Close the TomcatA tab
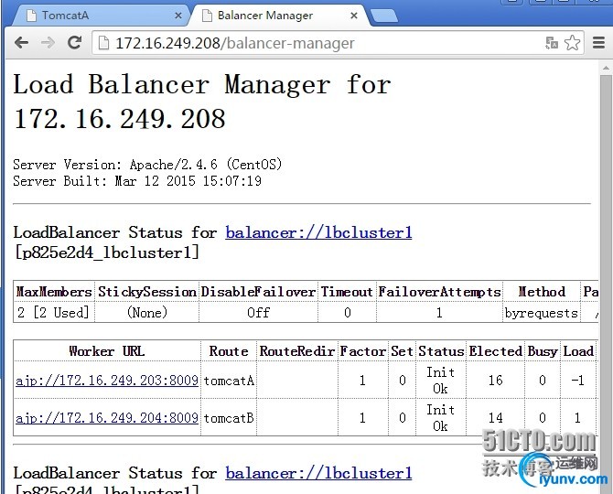 (178, 16)
